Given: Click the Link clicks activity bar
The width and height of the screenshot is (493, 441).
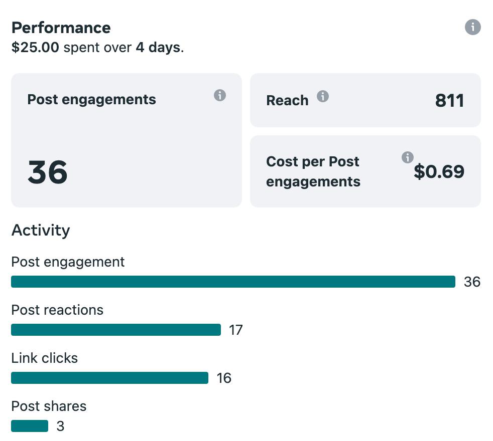Looking at the screenshot, I should [x=109, y=378].
